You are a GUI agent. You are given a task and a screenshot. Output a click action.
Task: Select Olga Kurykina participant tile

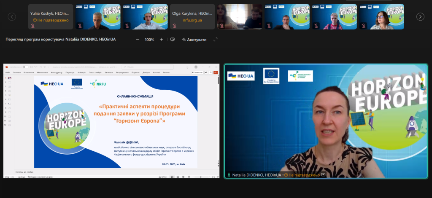click(192, 17)
